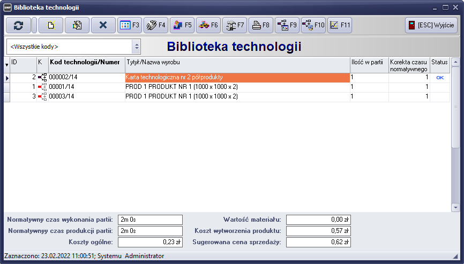This screenshot has width=464, height=264.
Task: Print using the F8 printer button
Action: [x=260, y=25]
